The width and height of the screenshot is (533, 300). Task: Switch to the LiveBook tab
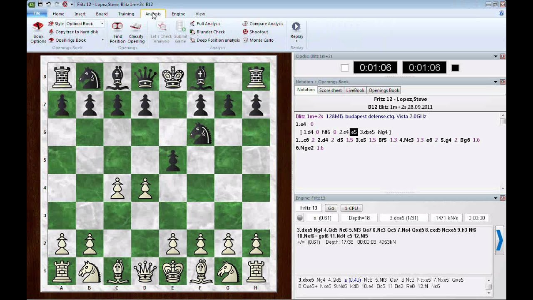click(355, 90)
